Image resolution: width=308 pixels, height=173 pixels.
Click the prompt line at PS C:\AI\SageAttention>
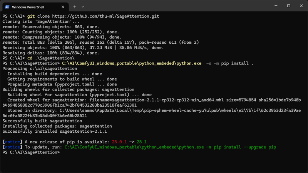pos(31,152)
